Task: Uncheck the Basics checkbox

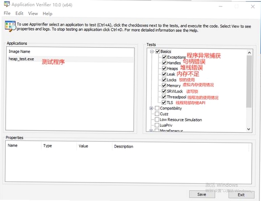Action: coord(157,51)
